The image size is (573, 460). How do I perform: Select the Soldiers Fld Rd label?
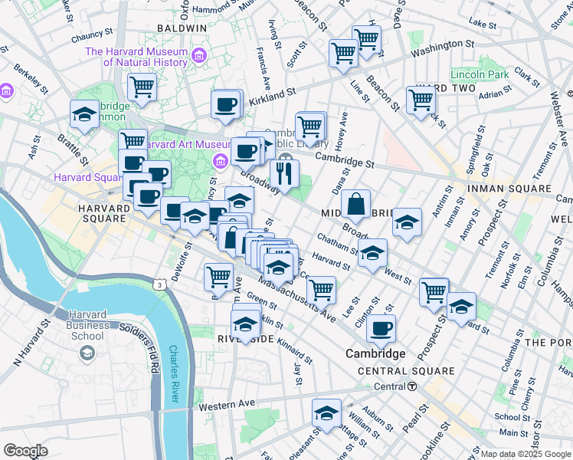tap(140, 348)
